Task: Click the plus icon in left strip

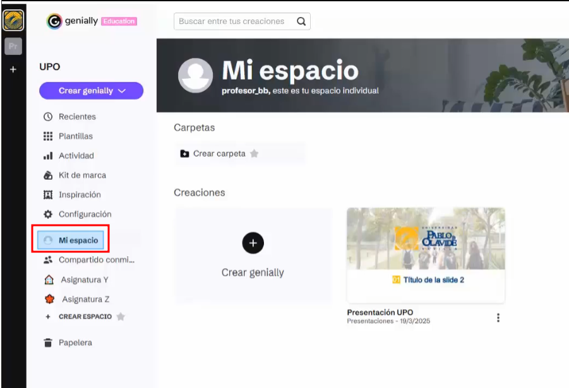Action: point(13,69)
